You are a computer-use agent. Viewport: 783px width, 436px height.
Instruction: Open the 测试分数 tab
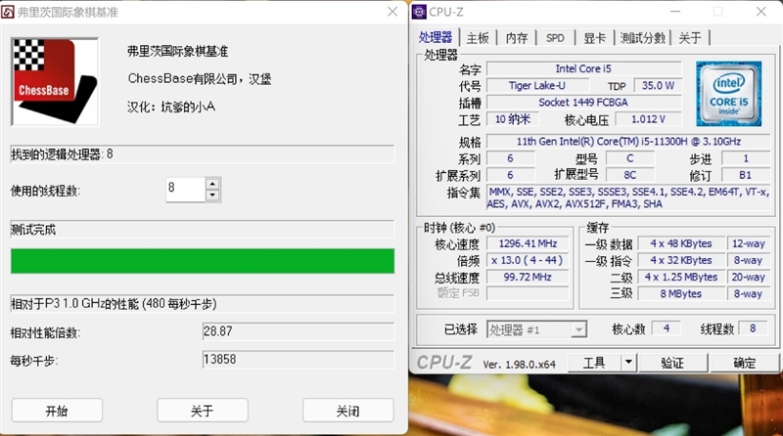(642, 38)
